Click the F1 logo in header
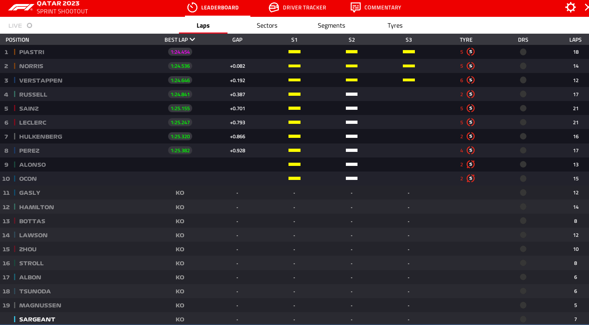 point(20,7)
